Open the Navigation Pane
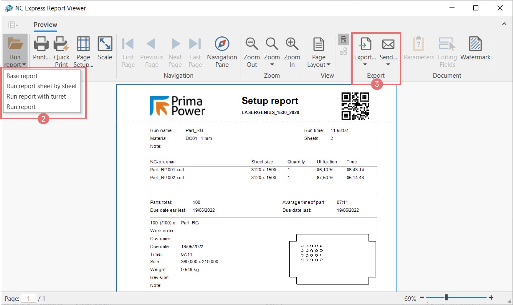Image resolution: width=513 pixels, height=305 pixels. tap(222, 44)
